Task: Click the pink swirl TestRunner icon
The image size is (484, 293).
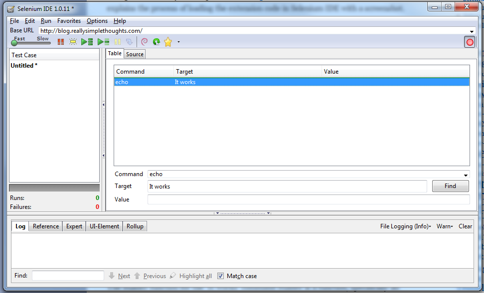Action: [x=144, y=42]
